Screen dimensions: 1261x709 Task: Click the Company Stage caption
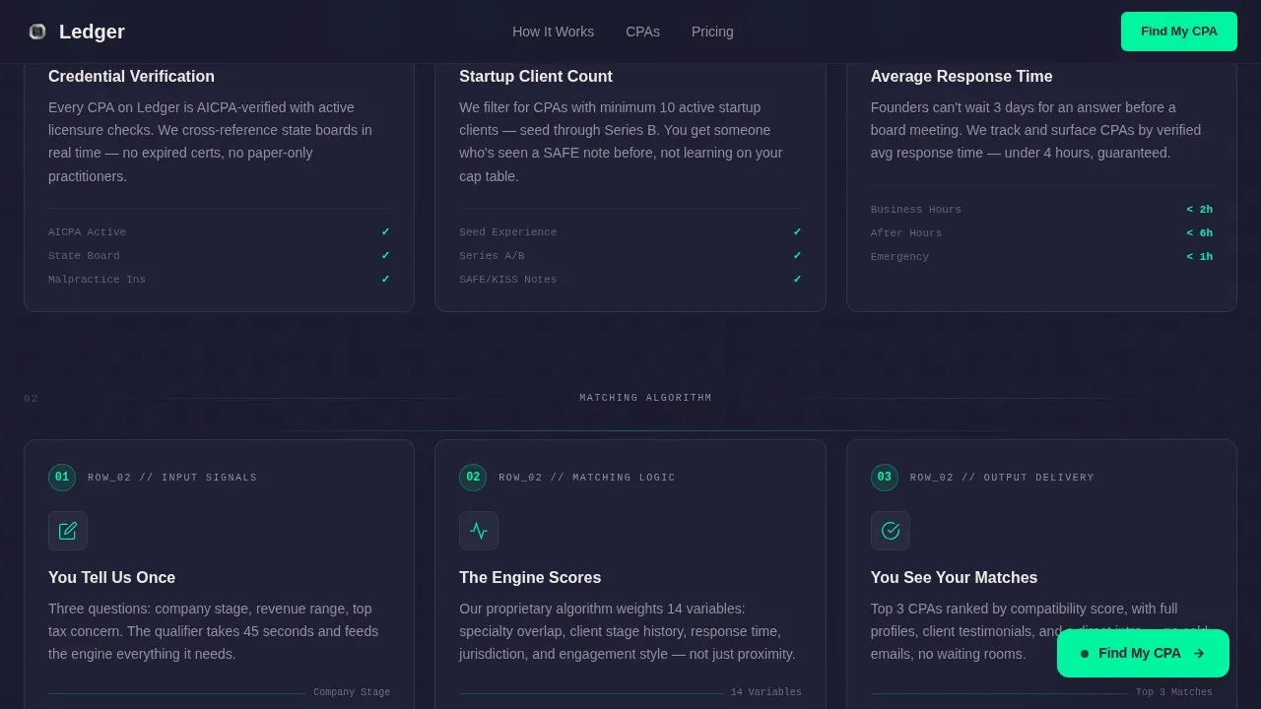click(352, 693)
